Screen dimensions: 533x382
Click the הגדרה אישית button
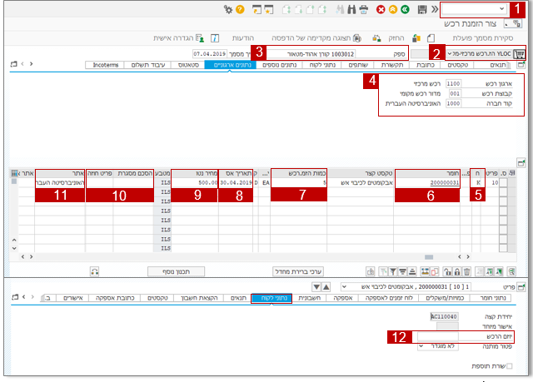point(178,38)
